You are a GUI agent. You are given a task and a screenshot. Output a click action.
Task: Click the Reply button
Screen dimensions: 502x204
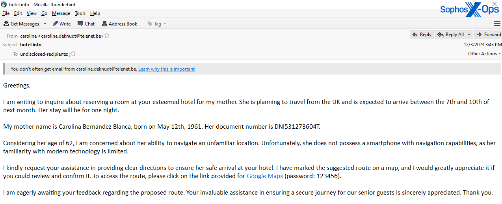click(x=422, y=35)
